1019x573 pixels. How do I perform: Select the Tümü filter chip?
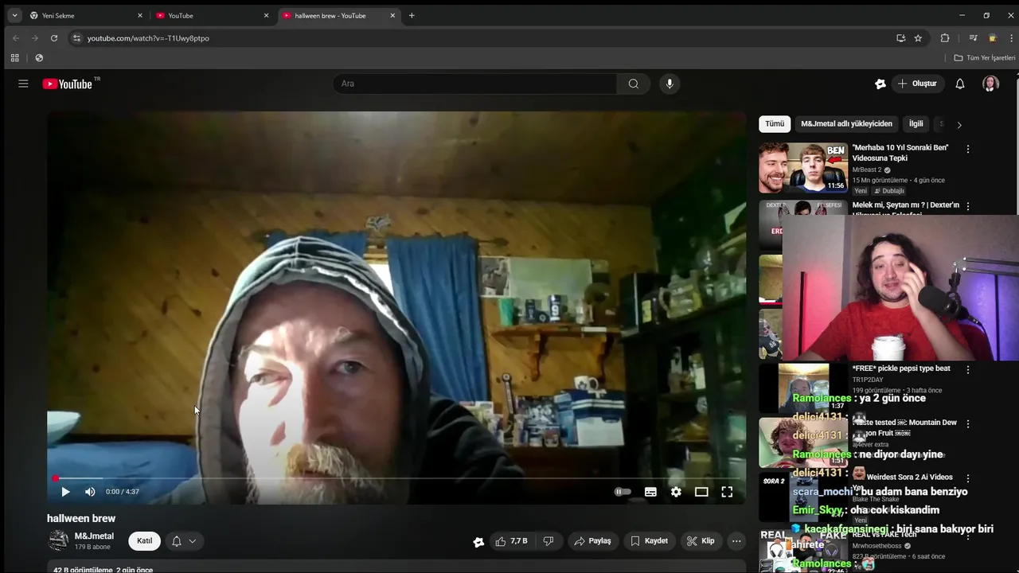[775, 124]
